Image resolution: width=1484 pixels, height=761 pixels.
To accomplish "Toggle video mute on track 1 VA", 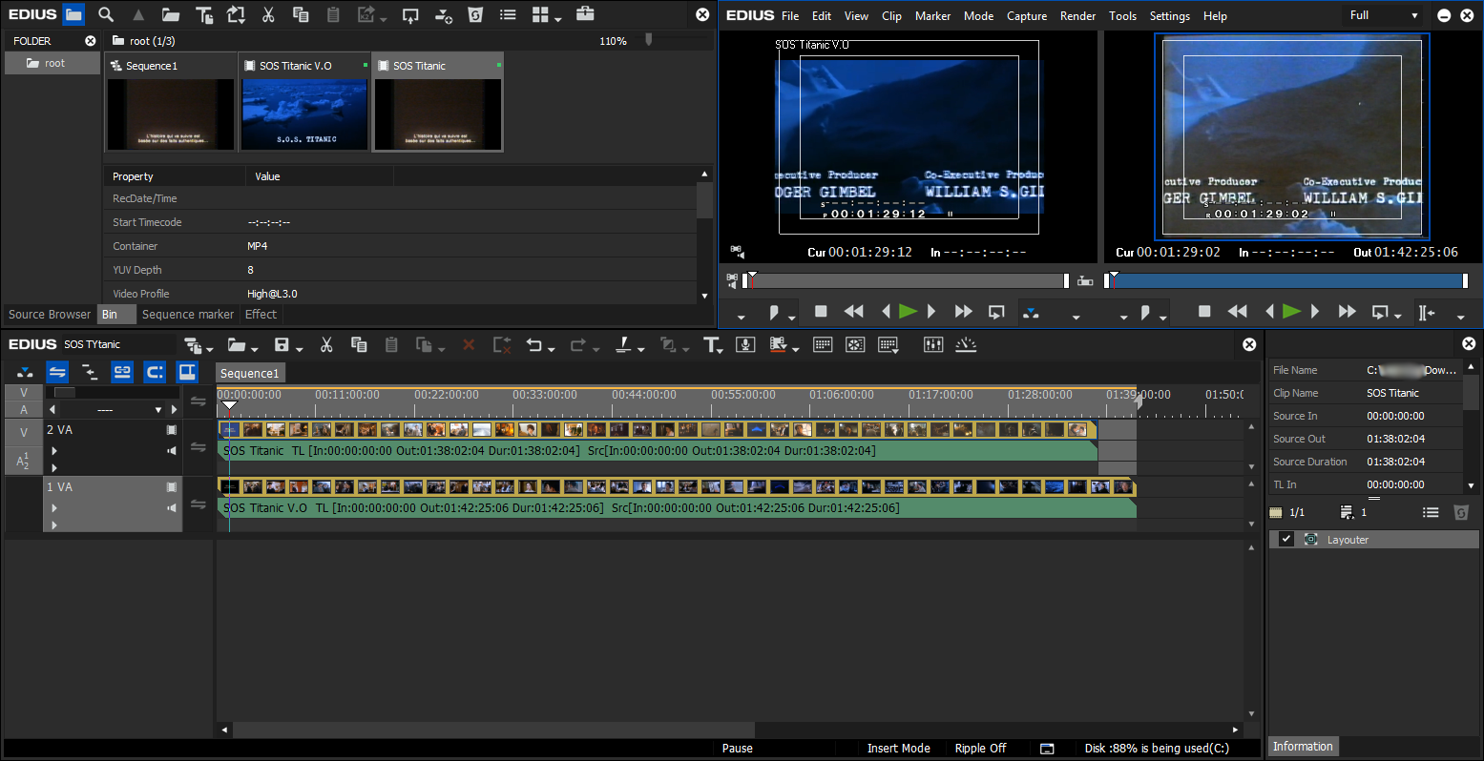I will 172,487.
